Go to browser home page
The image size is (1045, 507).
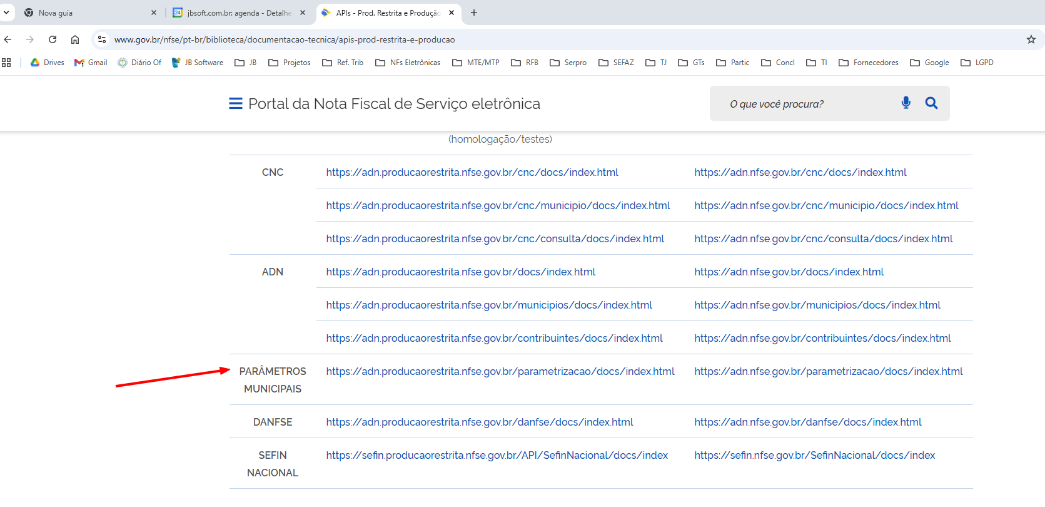pyautogui.click(x=75, y=39)
